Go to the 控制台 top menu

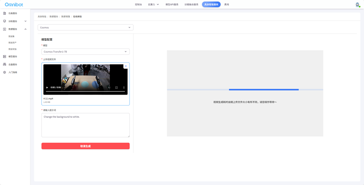coord(138,4)
